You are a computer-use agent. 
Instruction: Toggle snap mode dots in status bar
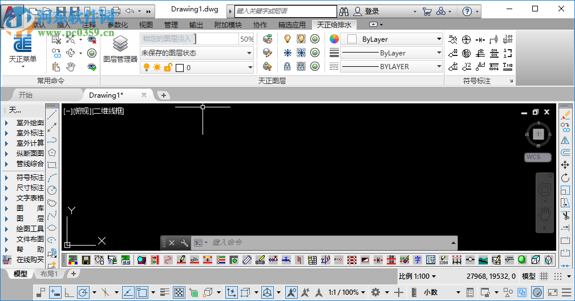(558, 276)
